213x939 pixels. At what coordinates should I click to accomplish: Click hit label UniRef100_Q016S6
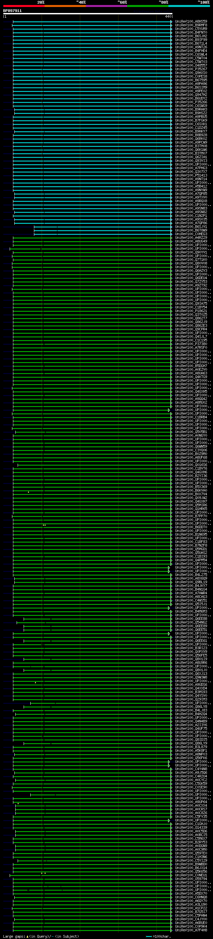191,465
